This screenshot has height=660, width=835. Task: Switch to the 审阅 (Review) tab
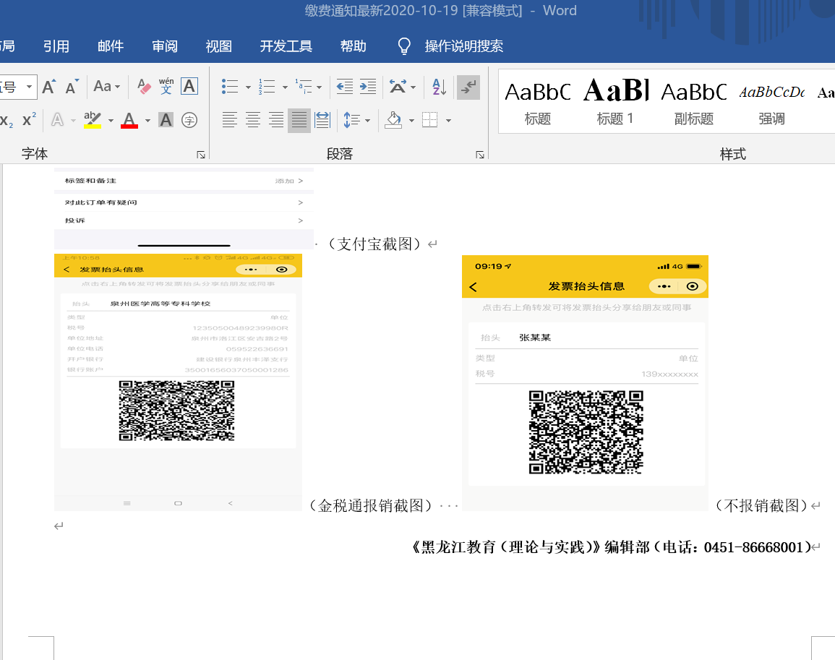[x=165, y=46]
